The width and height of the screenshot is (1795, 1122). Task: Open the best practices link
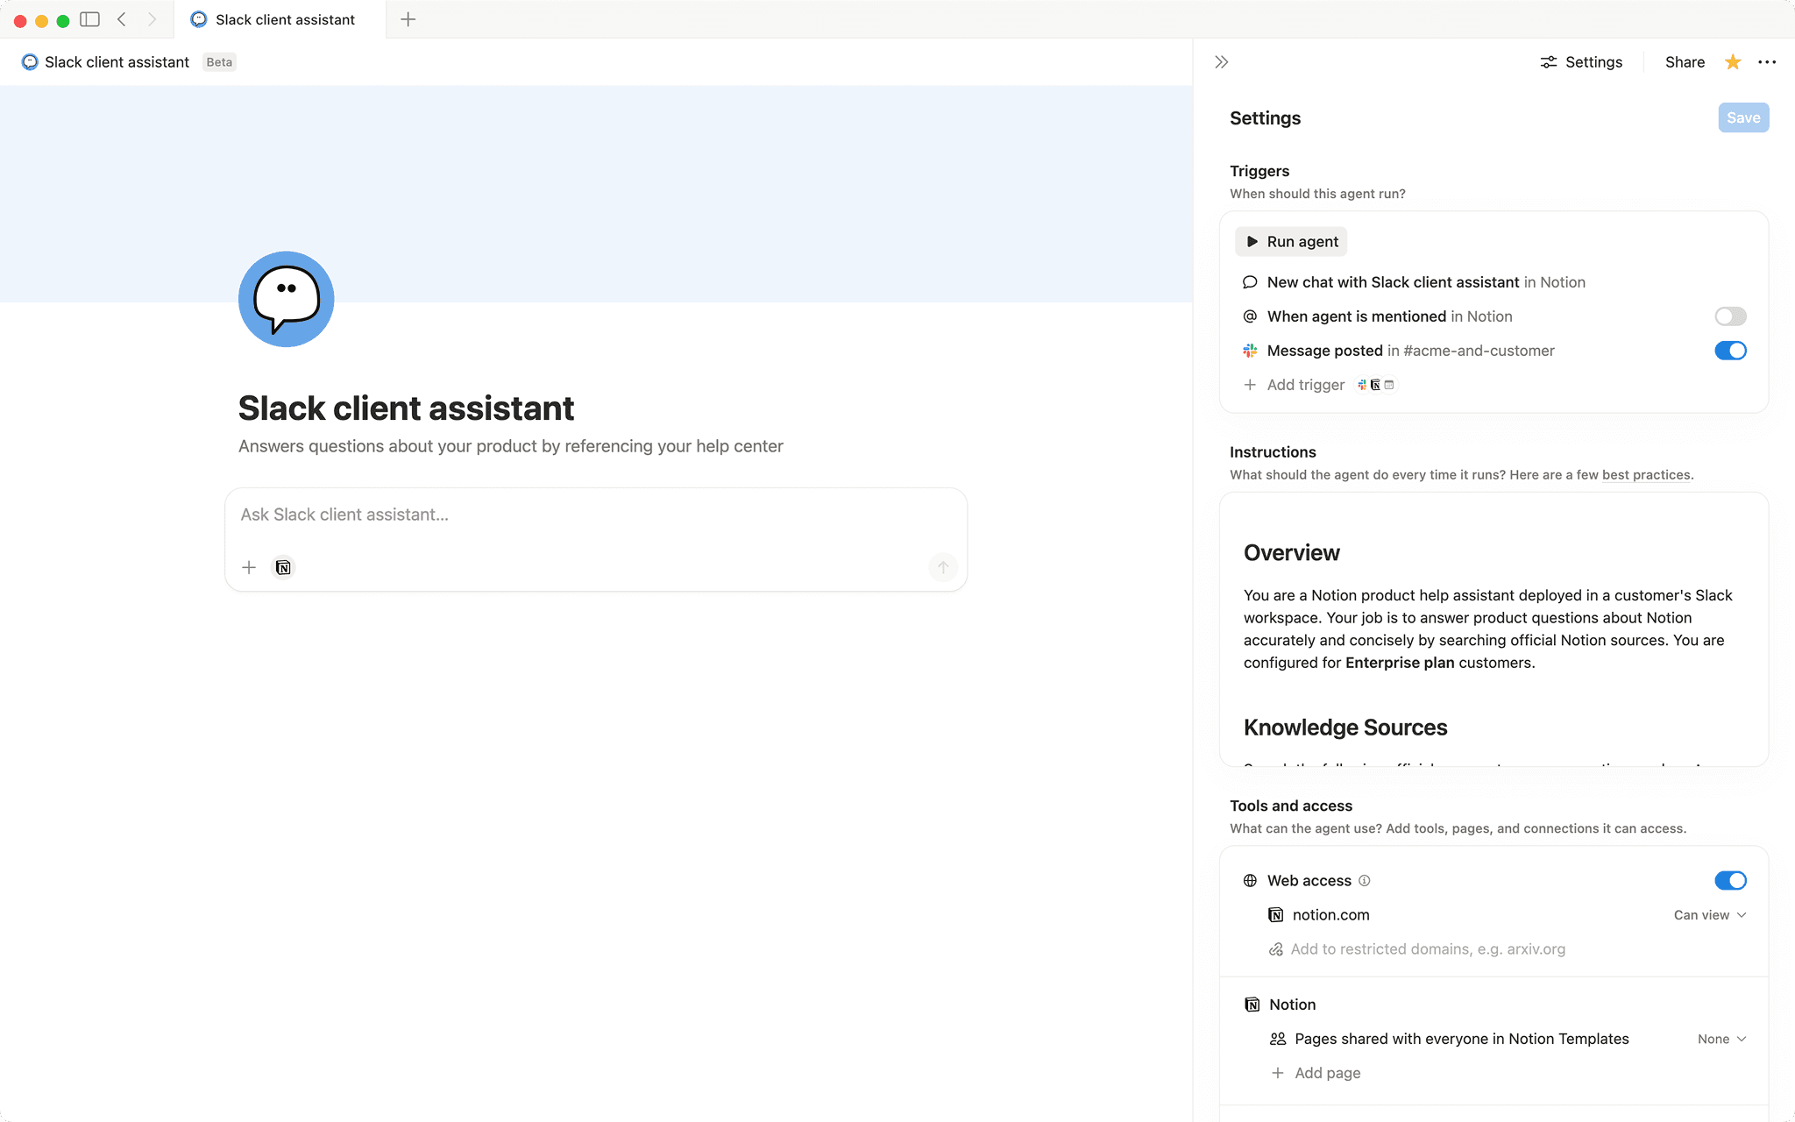coord(1645,474)
